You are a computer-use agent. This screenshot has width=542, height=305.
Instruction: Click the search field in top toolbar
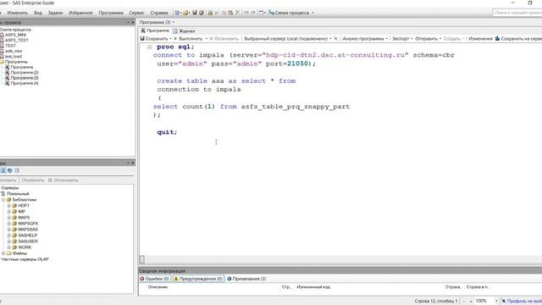[517, 13]
